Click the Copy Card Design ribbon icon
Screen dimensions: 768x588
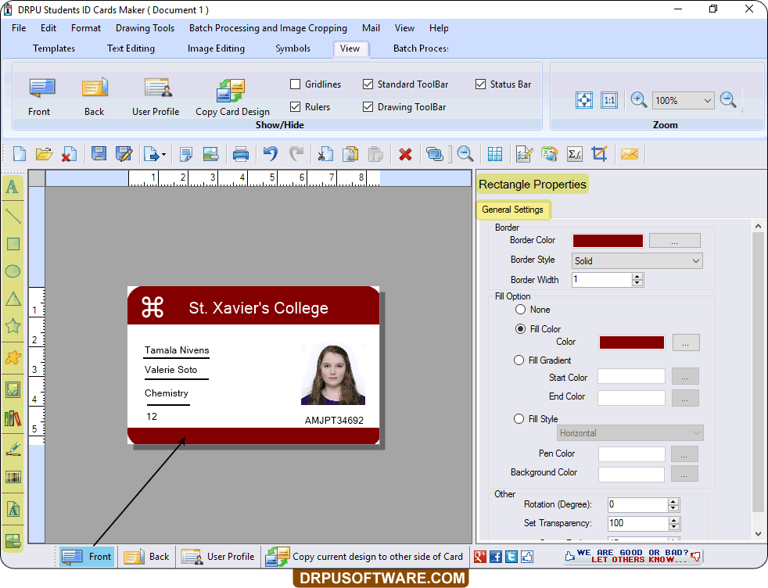[x=230, y=91]
